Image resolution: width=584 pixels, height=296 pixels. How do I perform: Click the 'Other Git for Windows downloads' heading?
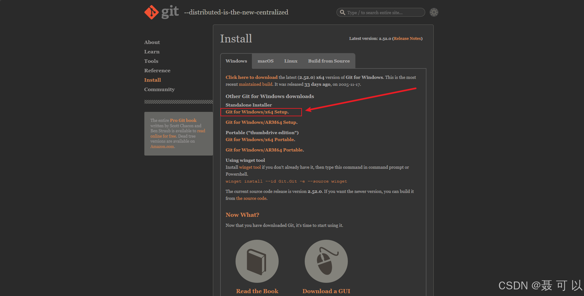[270, 96]
